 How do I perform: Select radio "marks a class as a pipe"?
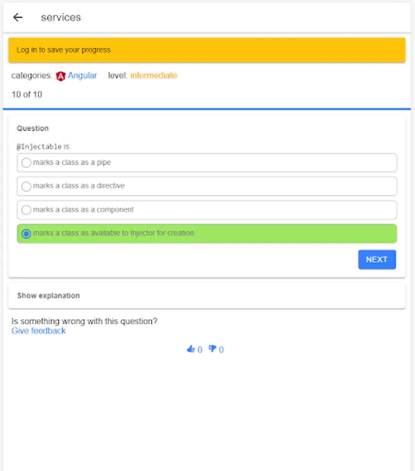(x=26, y=163)
